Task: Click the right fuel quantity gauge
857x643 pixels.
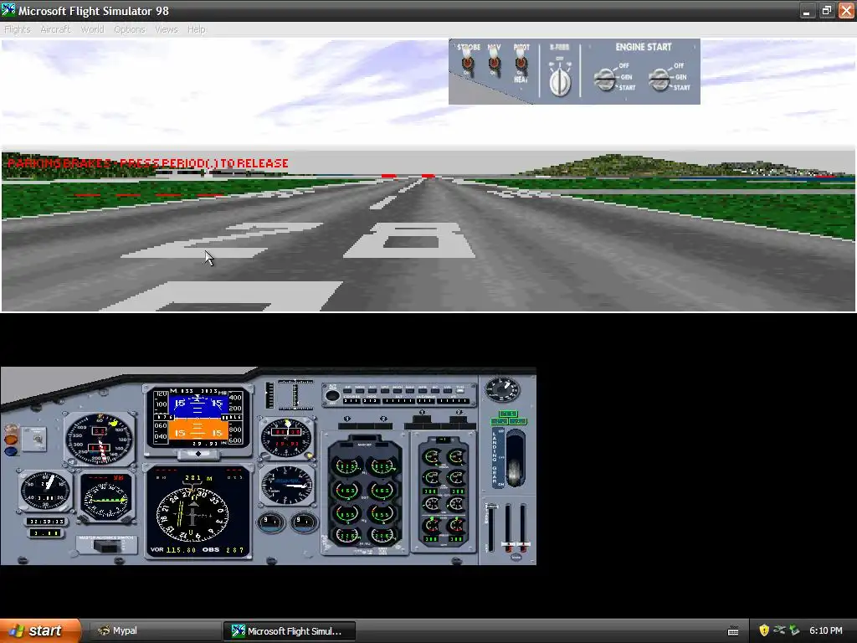Action: [x=303, y=522]
